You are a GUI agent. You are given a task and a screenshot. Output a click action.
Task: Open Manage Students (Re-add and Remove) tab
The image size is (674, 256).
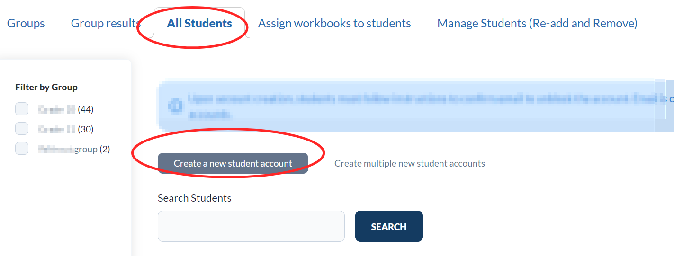point(537,23)
